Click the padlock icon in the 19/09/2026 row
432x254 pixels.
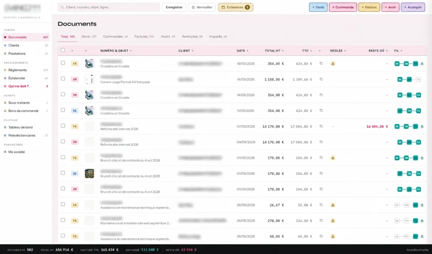click(422, 64)
